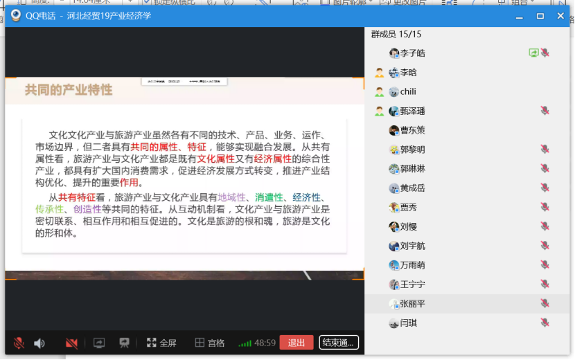Image resolution: width=575 pixels, height=360 pixels.
Task: Click the avatar of 刘宇航
Action: tap(393, 246)
